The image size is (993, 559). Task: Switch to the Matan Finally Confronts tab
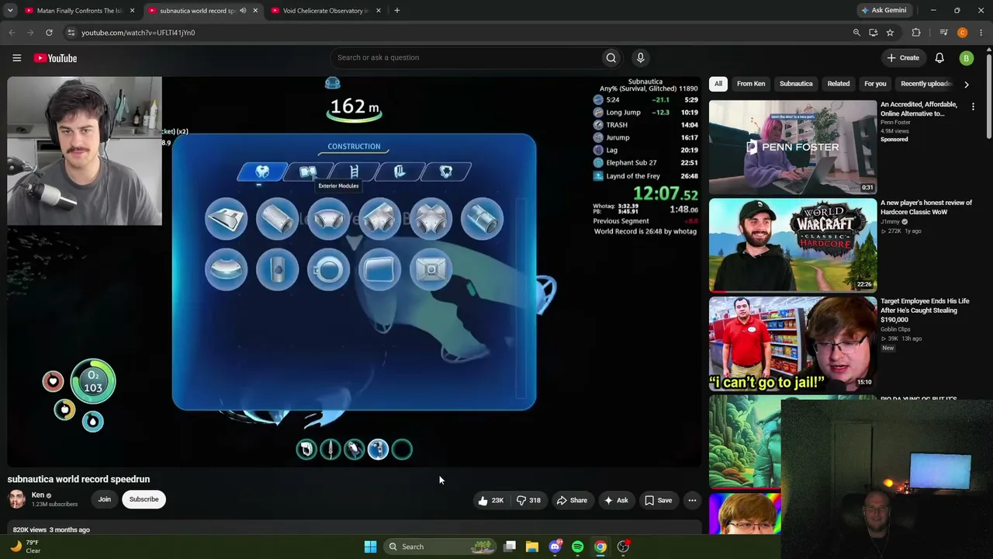(80, 11)
